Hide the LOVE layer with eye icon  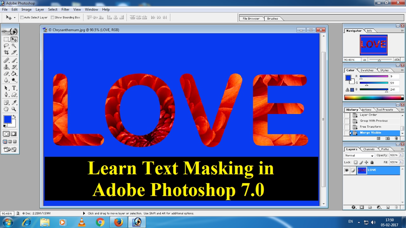point(347,170)
